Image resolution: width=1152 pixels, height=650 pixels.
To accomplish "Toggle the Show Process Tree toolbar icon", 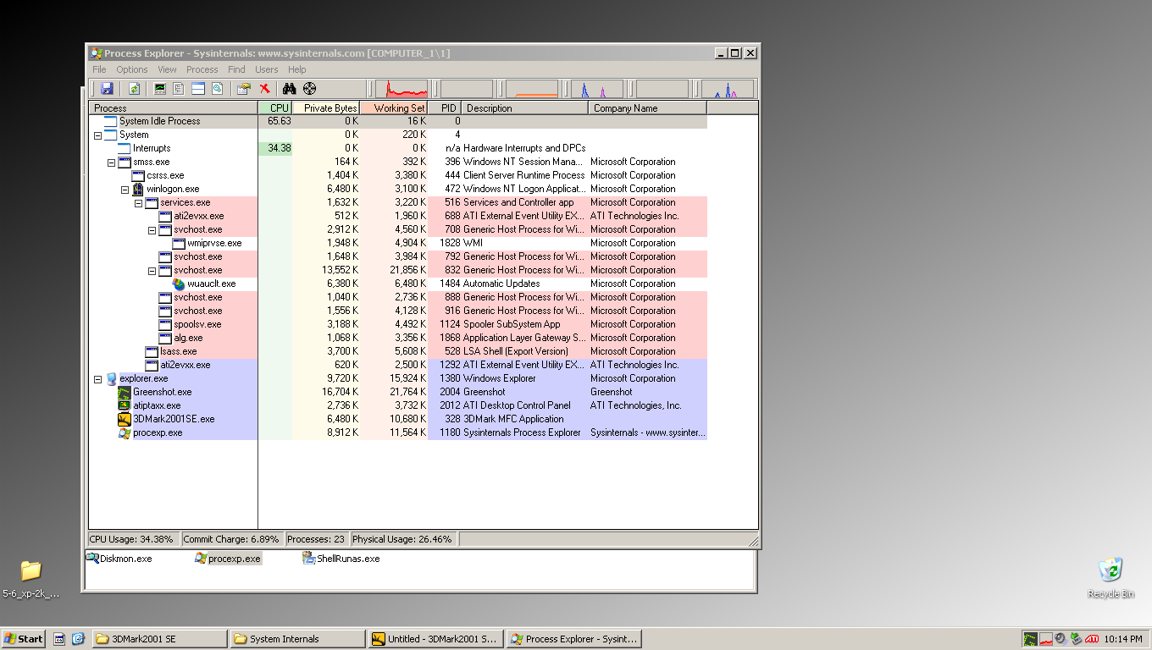I will click(179, 88).
